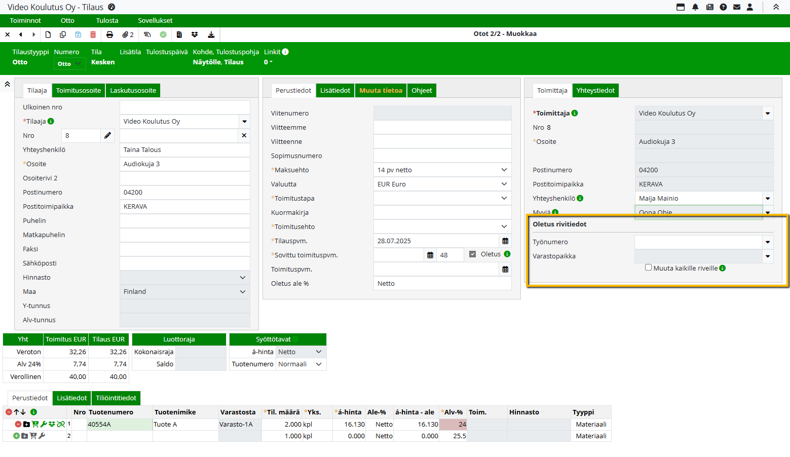The width and height of the screenshot is (790, 457).
Task: Click the red trash delete icon
Action: [x=93, y=34]
